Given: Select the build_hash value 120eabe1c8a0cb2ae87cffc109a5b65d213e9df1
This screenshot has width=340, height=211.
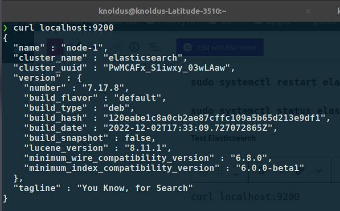Looking at the screenshot, I should tap(214, 118).
